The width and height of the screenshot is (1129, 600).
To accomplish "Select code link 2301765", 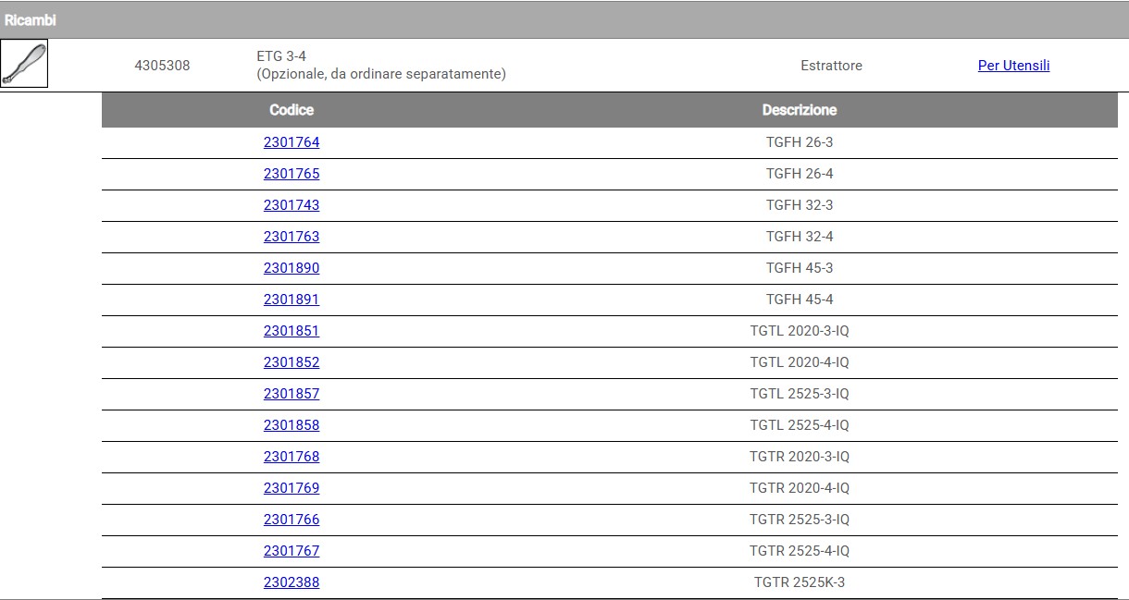I will [292, 174].
